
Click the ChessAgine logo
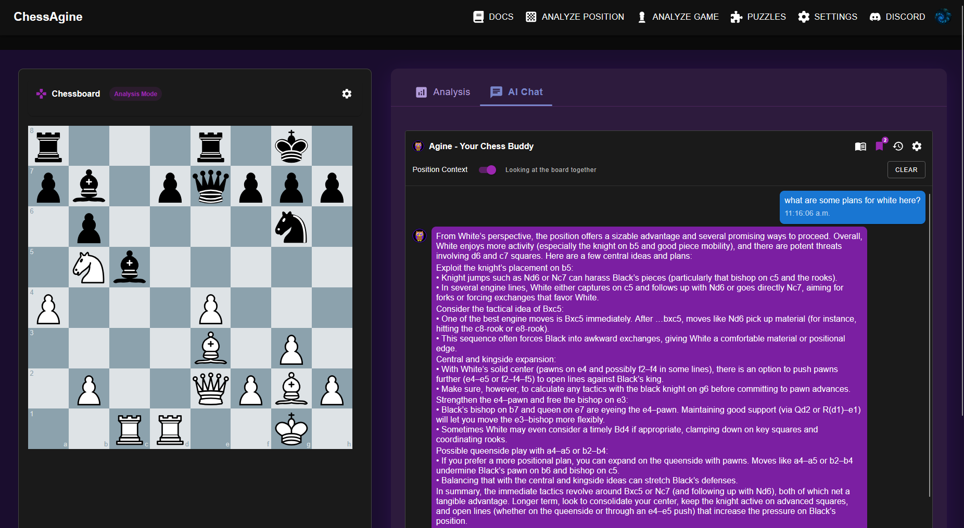47,17
